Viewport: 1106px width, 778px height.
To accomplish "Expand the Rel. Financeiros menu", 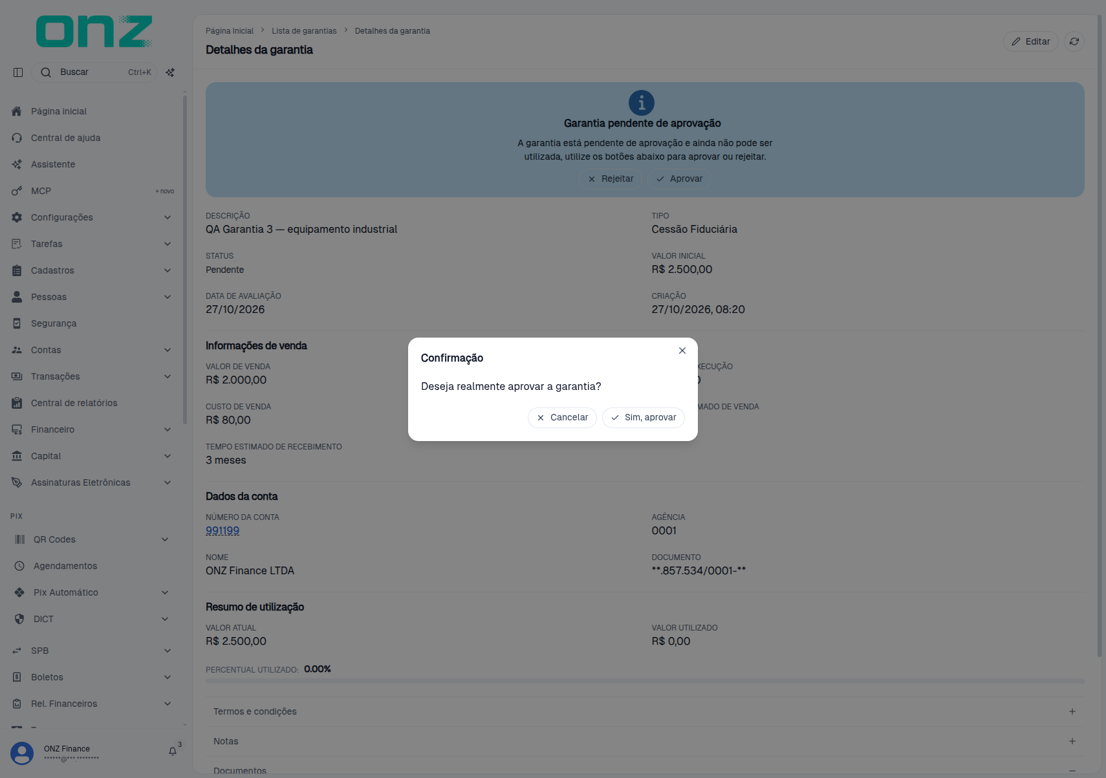I will click(92, 704).
